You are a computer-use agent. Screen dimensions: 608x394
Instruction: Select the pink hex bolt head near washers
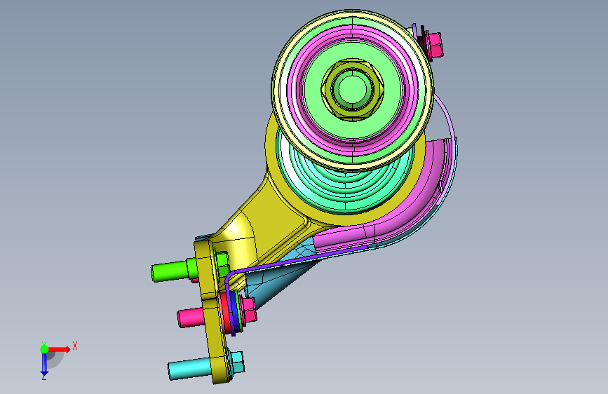click(x=249, y=309)
